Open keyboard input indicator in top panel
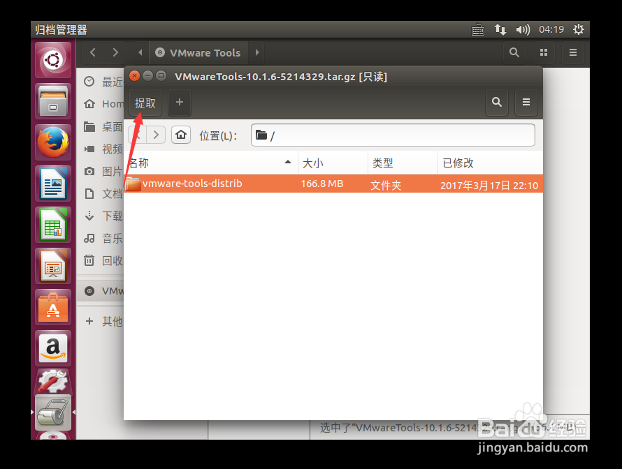Viewport: 622px width, 469px height. click(477, 30)
